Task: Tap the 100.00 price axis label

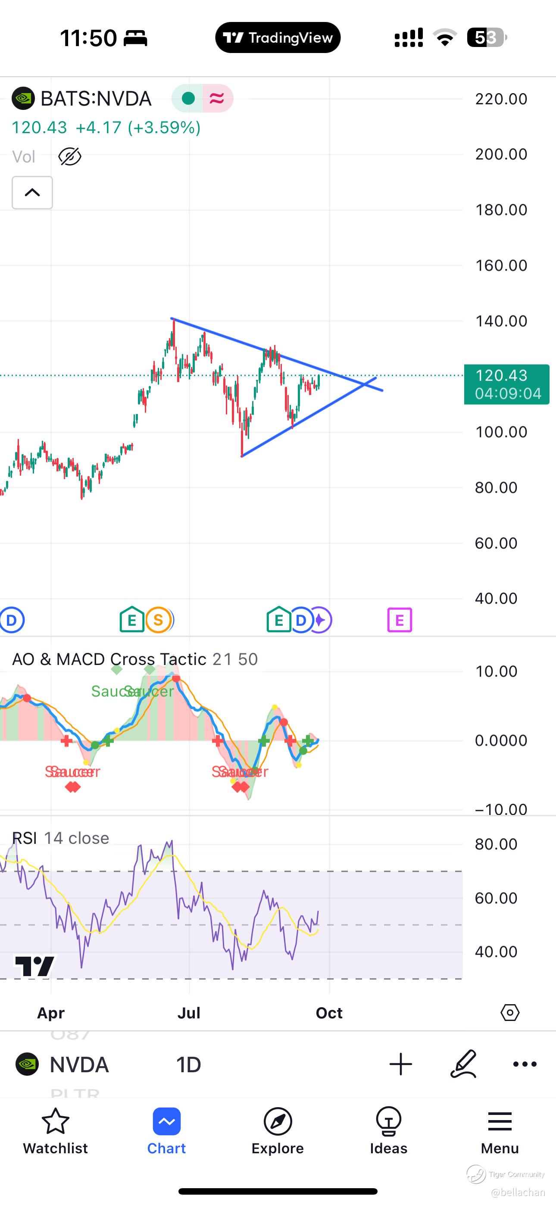Action: [x=501, y=432]
